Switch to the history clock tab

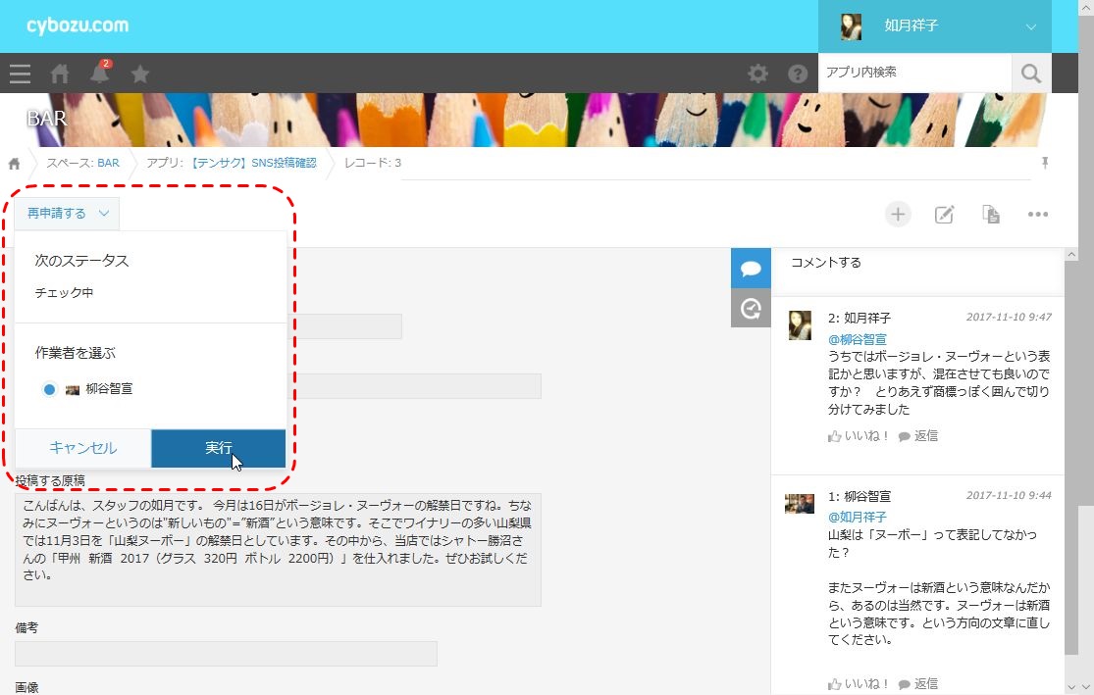751,308
